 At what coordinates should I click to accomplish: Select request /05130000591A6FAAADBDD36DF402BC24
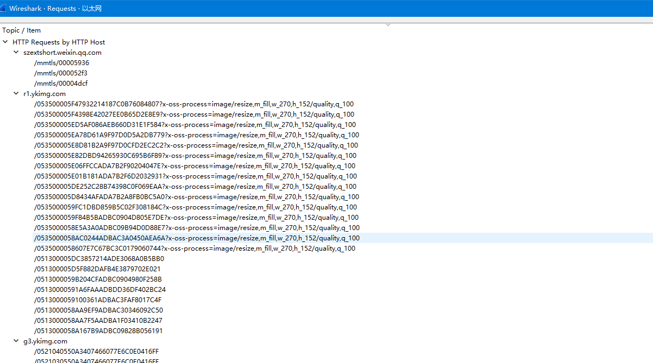(100, 290)
